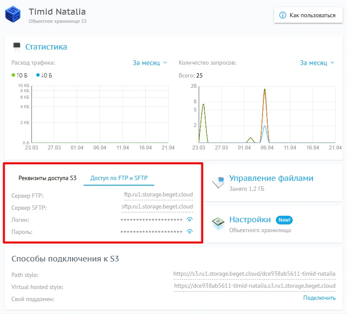Copy the Path style URL value
The image size is (347, 314).
[254, 274]
